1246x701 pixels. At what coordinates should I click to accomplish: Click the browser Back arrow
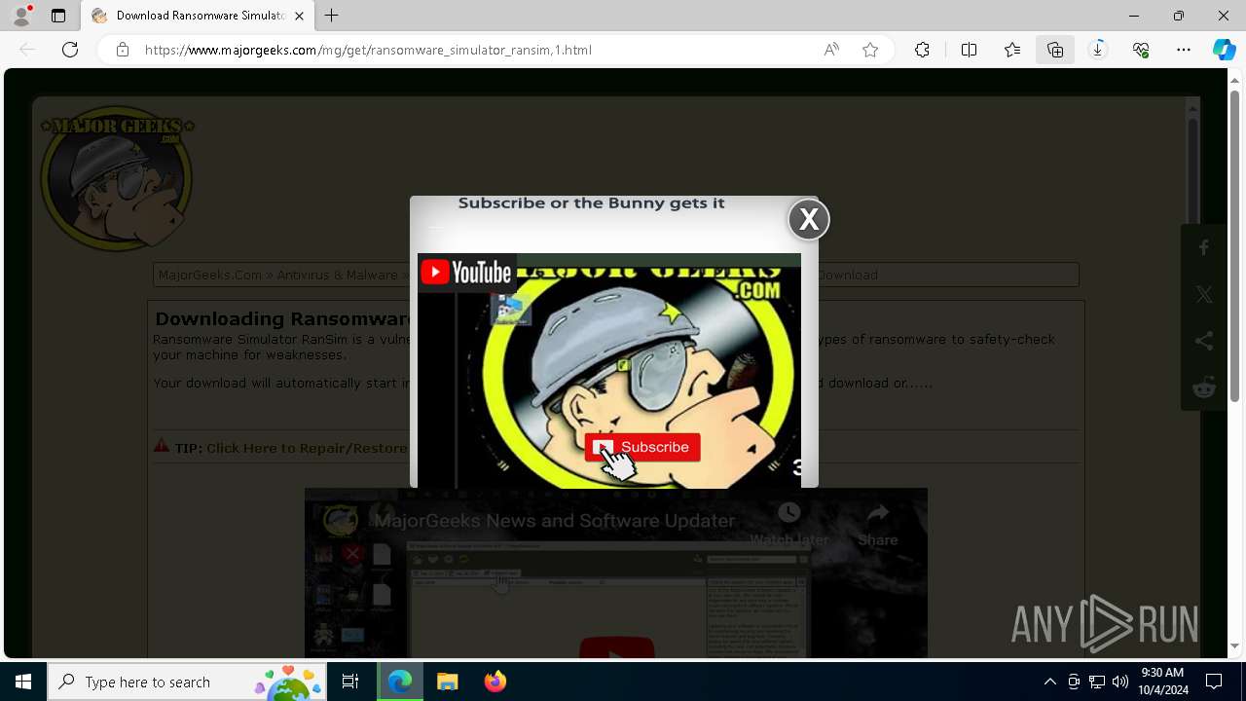coord(27,50)
